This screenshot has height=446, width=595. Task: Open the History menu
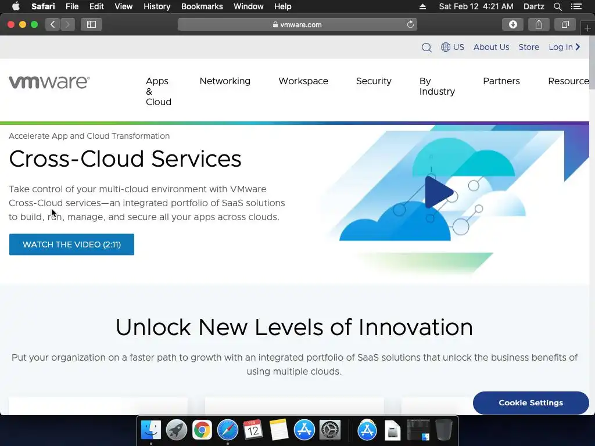157,6
